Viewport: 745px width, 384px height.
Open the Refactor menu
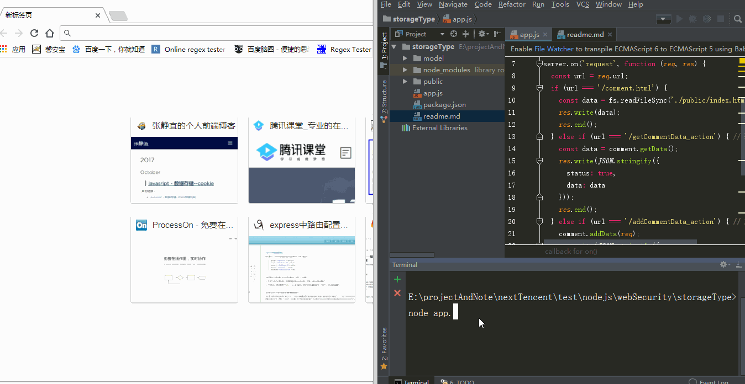click(512, 4)
